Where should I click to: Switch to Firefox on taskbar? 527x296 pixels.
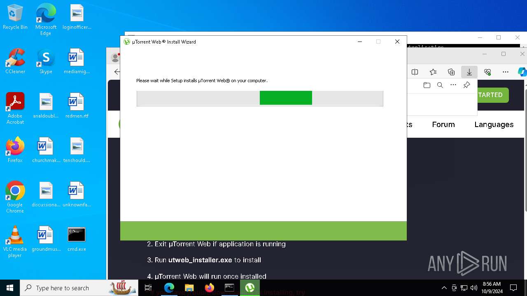pyautogui.click(x=210, y=288)
